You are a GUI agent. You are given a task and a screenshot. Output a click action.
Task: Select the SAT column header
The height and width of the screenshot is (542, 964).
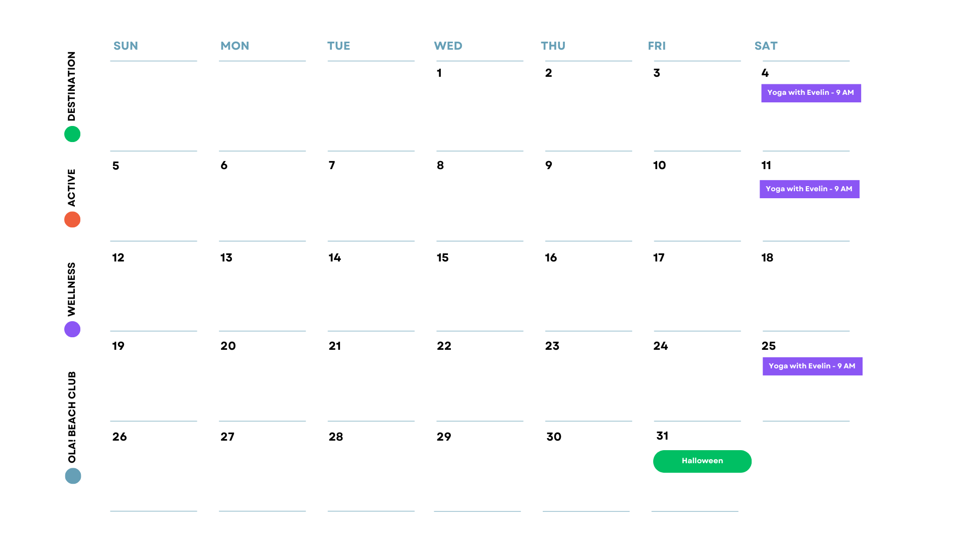766,46
